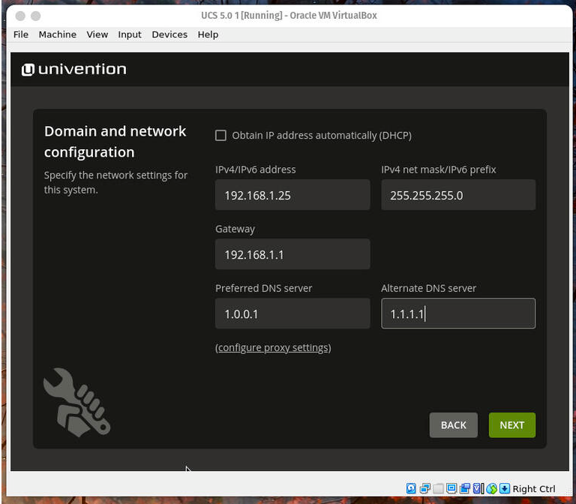Click the virtualization V status icon
576x504 pixels.
pos(478,488)
